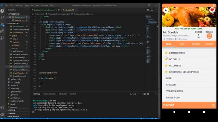Split the editor to the right
This screenshot has height=122, width=218.
tap(152, 10)
